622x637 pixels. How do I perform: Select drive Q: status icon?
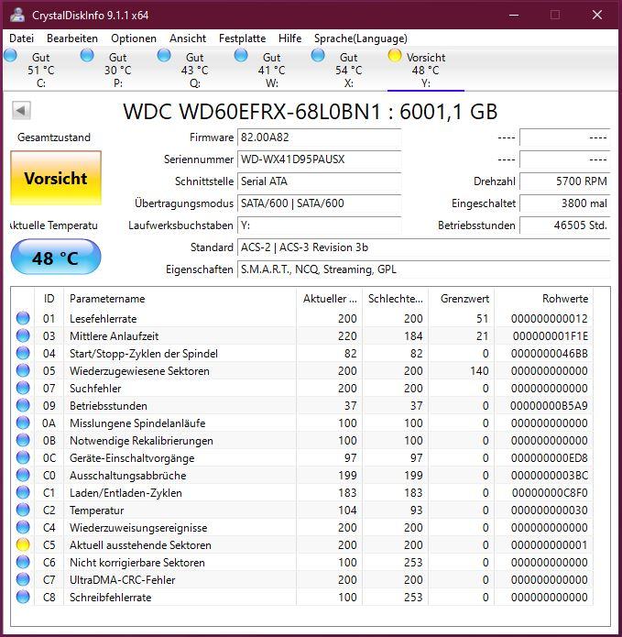164,55
